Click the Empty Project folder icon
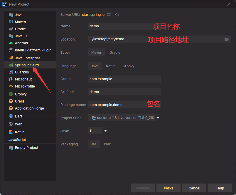The image size is (236, 195). pos(11,147)
